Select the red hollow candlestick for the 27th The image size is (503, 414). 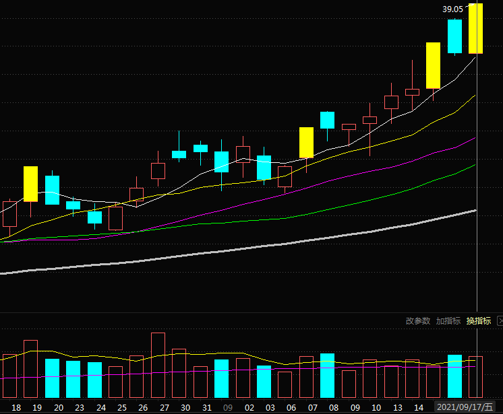pos(158,171)
